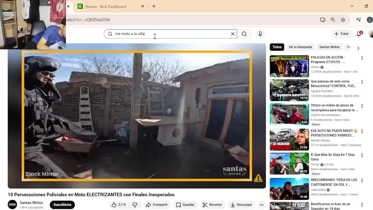The width and height of the screenshot is (373, 210).
Task: Open more actions three-dot menu under video
Action: [262, 205]
